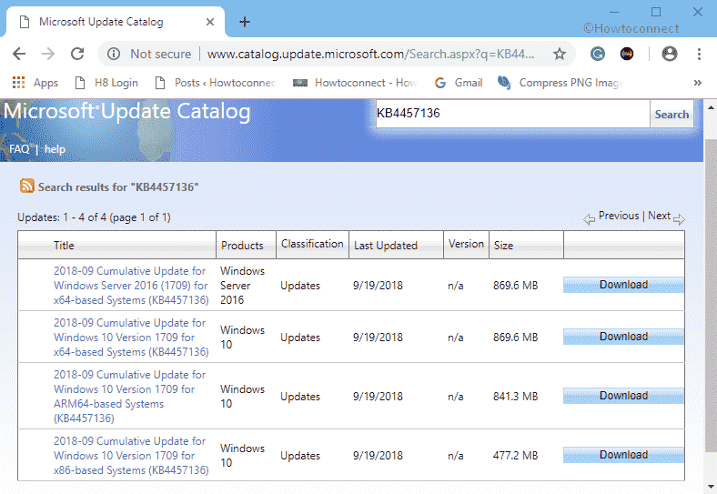
Task: Click the Microsoft Update Catalog title
Action: [127, 111]
